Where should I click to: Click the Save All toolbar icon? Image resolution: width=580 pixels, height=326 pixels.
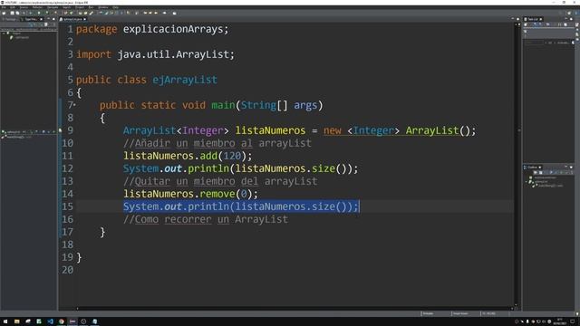[17, 13]
